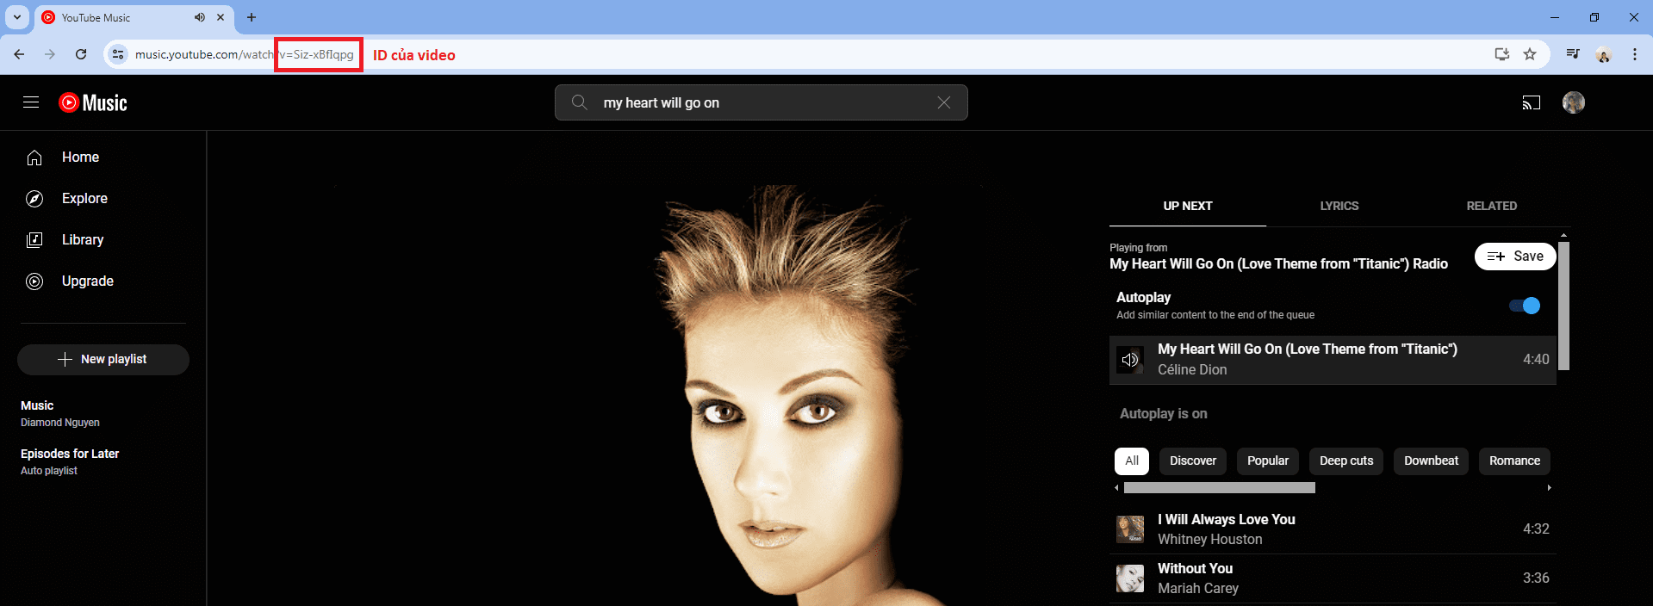Screen dimensions: 1653x606
Task: Toggle the Autoplay switch
Action: click(1525, 306)
